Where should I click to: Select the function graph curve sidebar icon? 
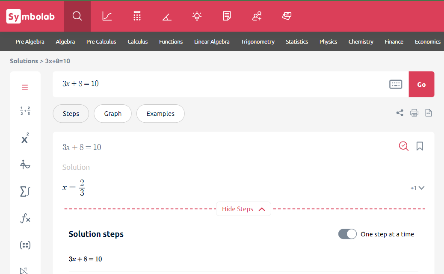[x=25, y=165]
